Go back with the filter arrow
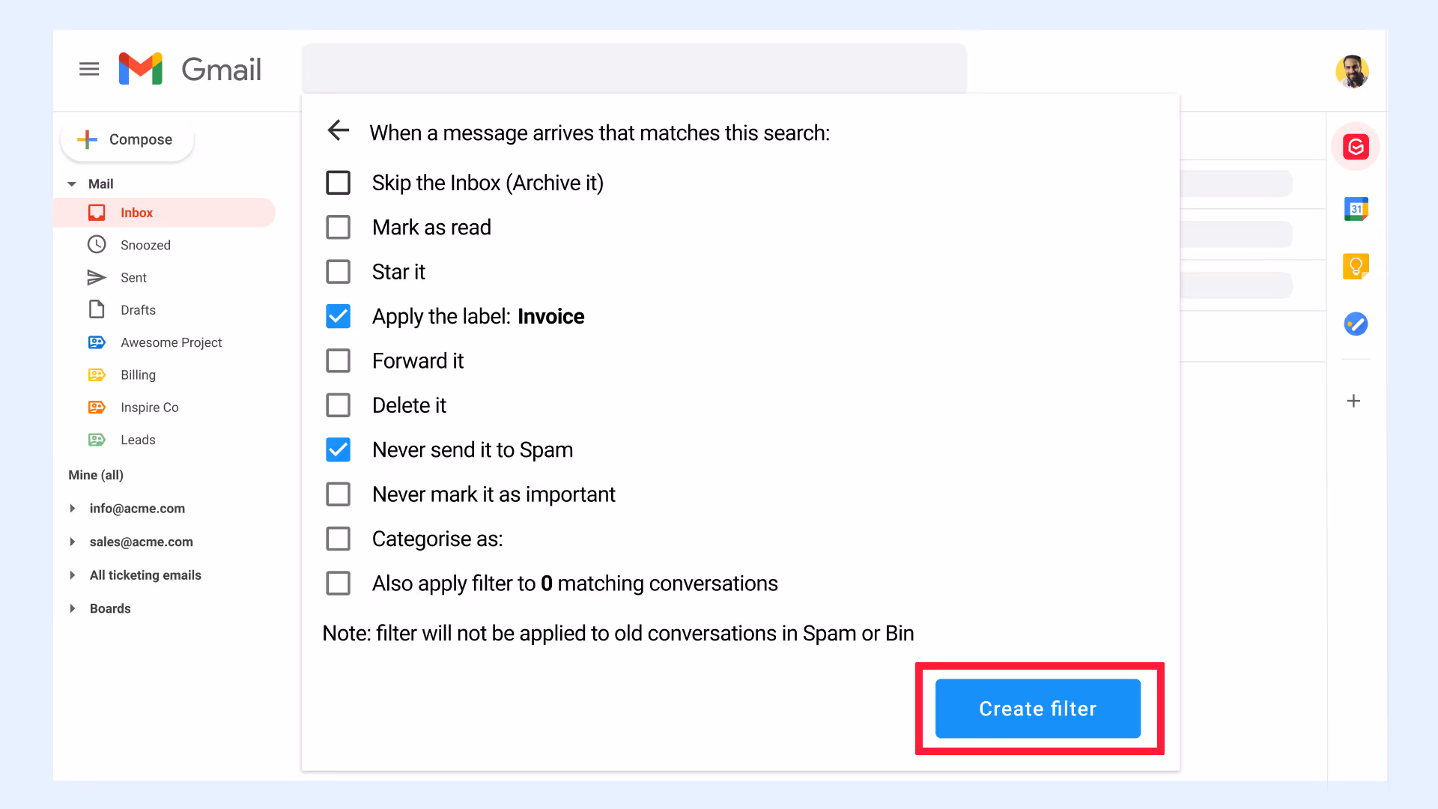Viewport: 1438px width, 809px height. tap(339, 130)
